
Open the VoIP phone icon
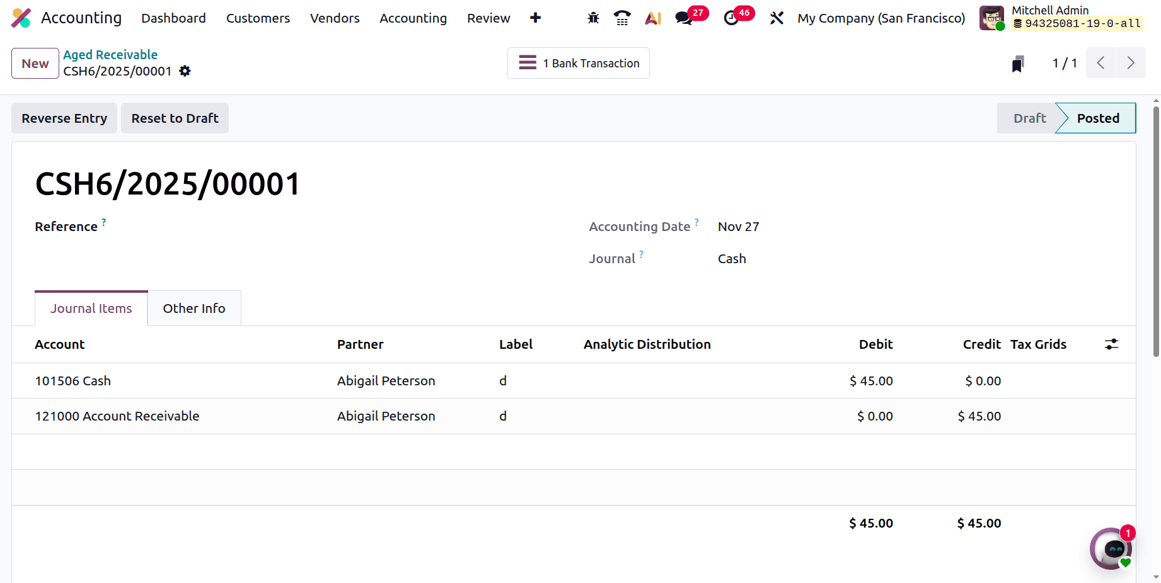[622, 18]
